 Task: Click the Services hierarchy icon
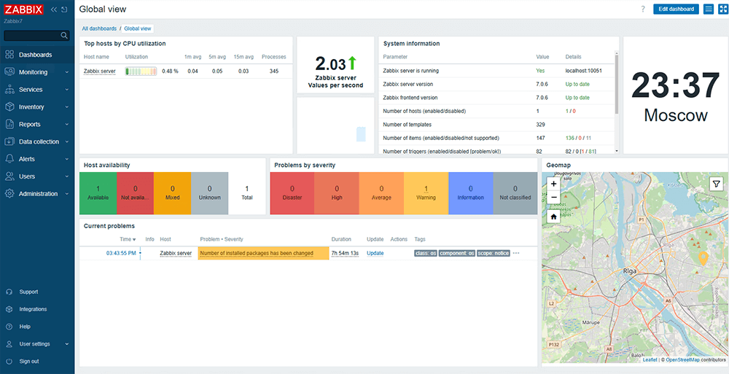click(x=9, y=90)
